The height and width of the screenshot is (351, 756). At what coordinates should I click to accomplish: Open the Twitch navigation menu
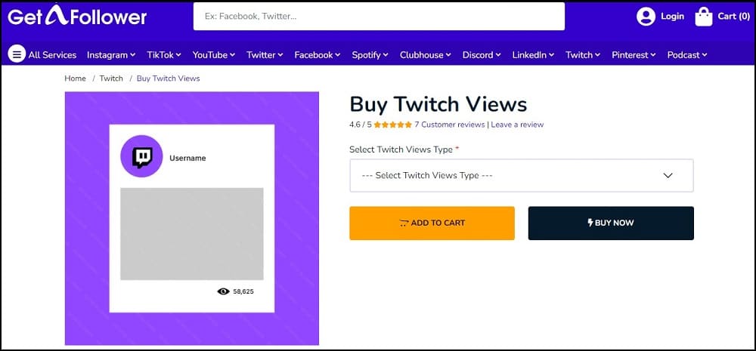pyautogui.click(x=583, y=55)
